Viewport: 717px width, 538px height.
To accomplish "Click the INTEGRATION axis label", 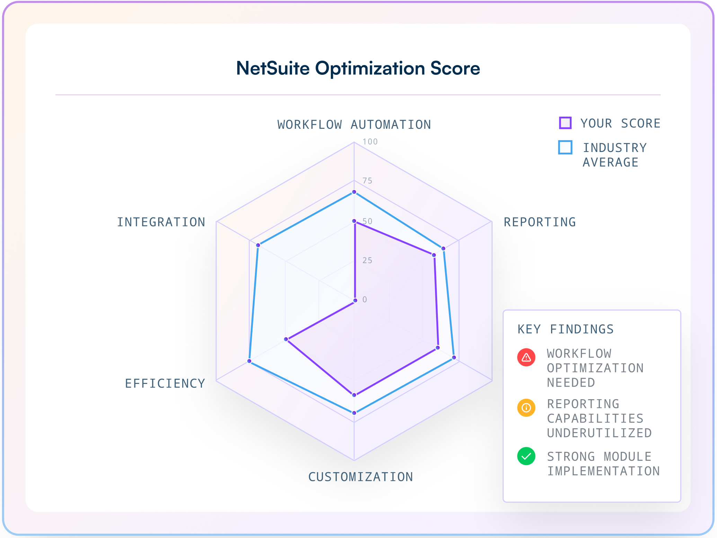I will click(161, 222).
